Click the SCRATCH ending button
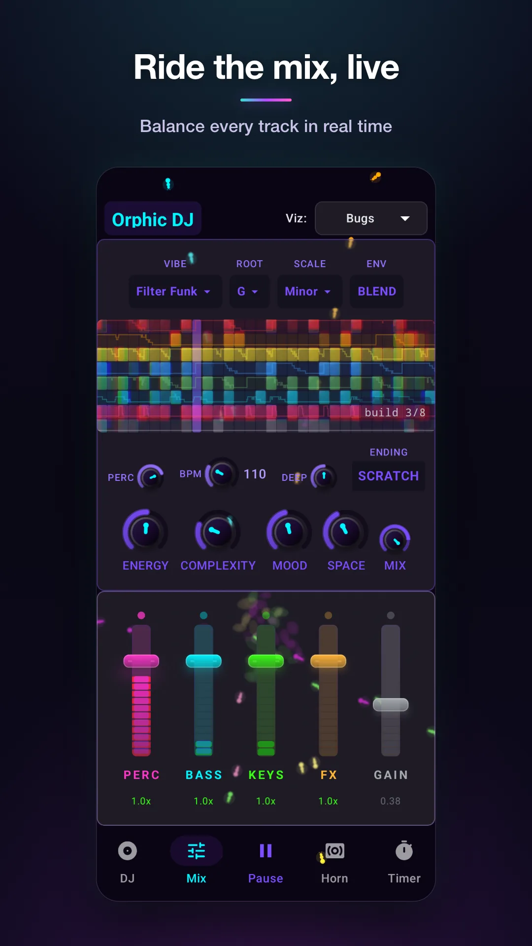 click(388, 476)
